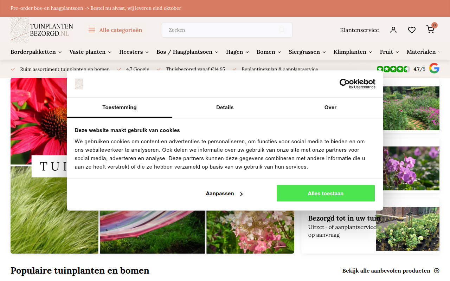Click the search magnifier icon
The image size is (450, 281).
click(282, 30)
